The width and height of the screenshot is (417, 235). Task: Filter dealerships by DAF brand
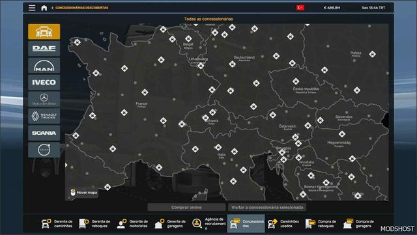[x=44, y=48]
